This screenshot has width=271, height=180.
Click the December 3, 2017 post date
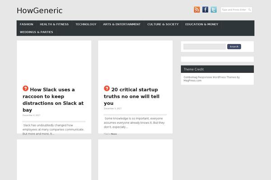click(112, 108)
